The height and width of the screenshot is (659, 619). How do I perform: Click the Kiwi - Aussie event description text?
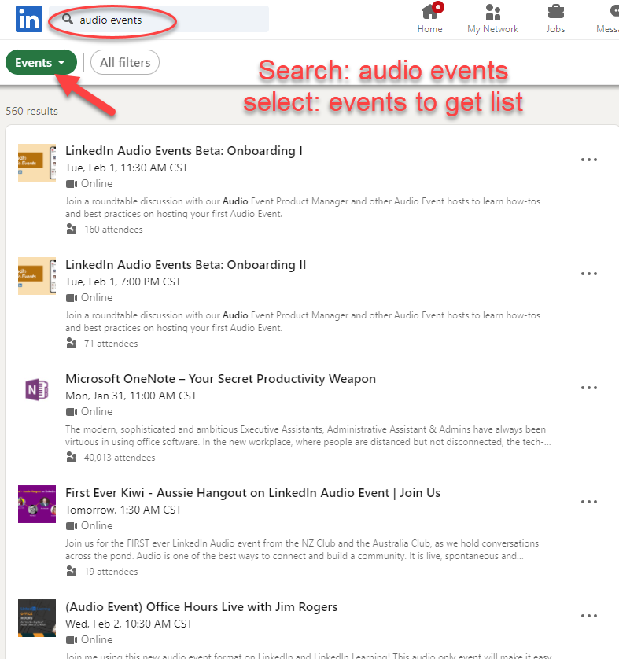tap(302, 550)
